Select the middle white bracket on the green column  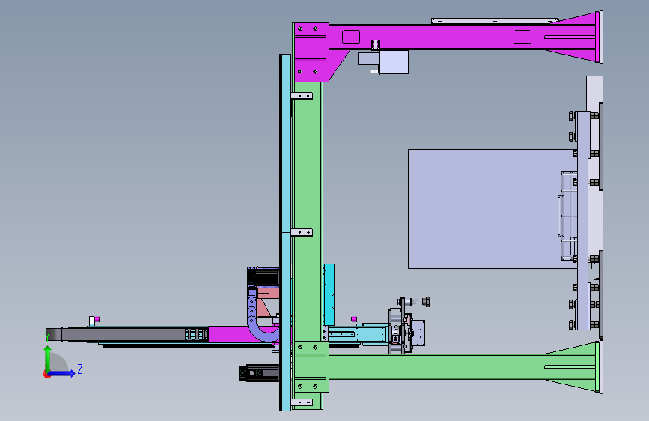302,232
